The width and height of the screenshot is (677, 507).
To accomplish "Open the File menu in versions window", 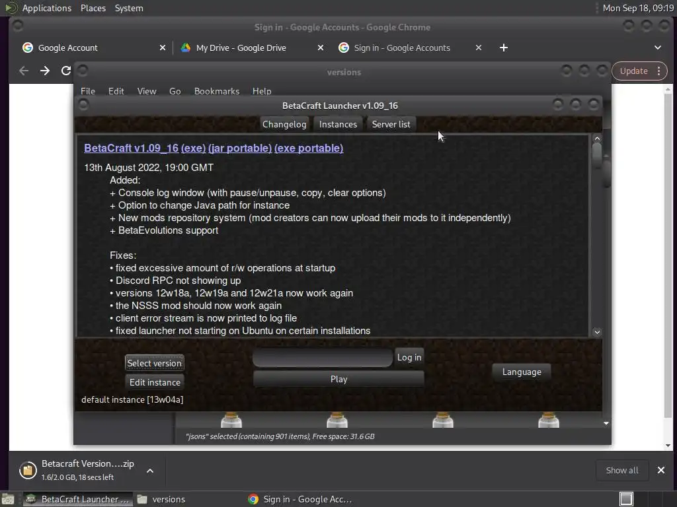I will tap(88, 91).
